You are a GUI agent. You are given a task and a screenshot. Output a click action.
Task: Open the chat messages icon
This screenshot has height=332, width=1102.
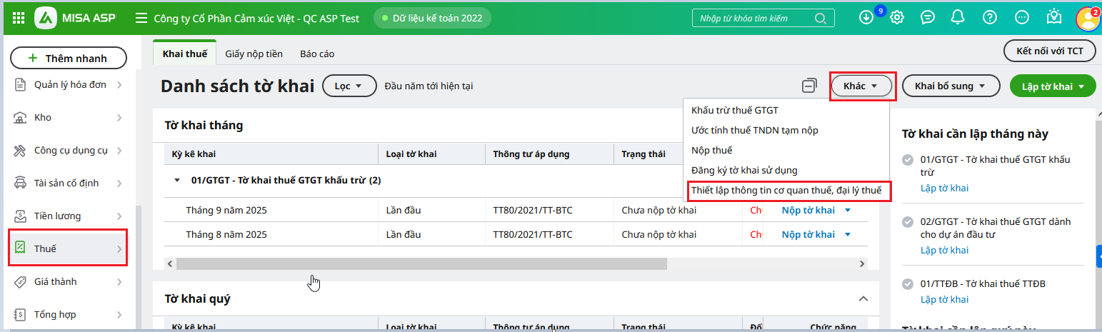tap(928, 18)
